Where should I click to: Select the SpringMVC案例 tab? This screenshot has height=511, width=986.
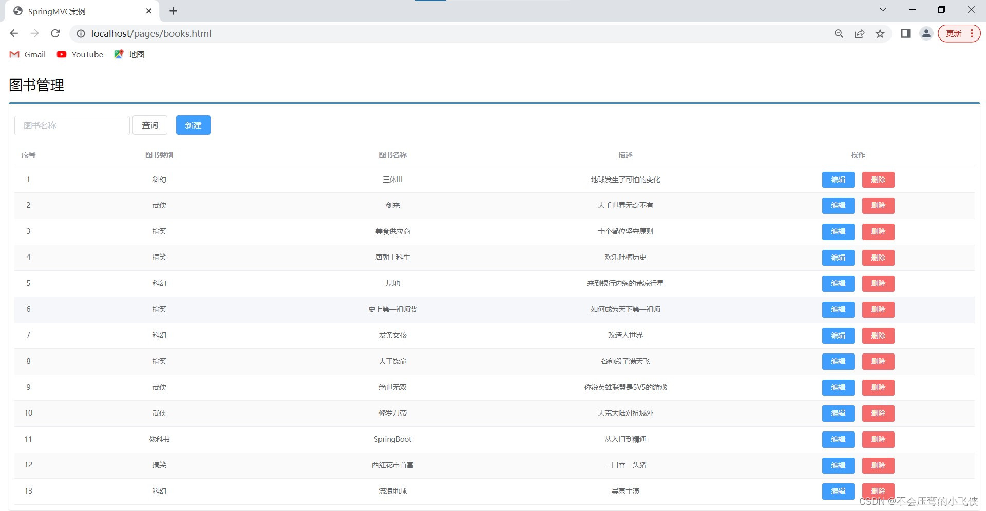coord(82,11)
